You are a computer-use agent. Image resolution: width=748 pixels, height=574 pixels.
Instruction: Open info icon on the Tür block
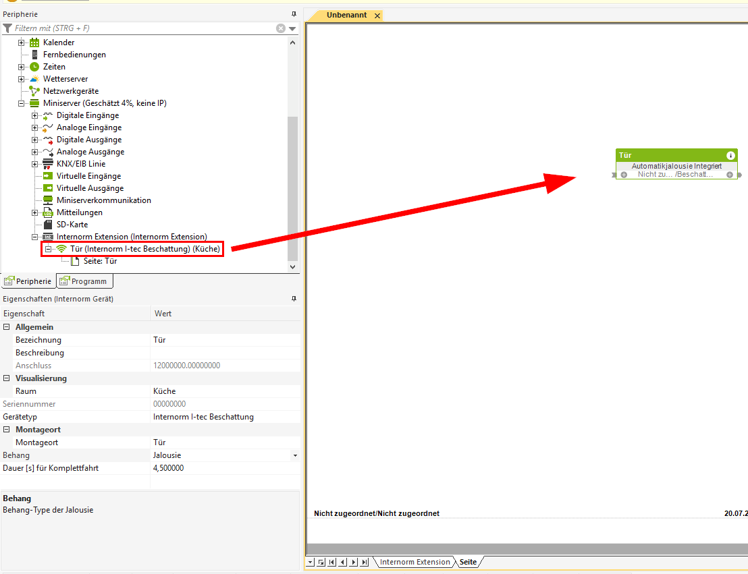(x=730, y=155)
